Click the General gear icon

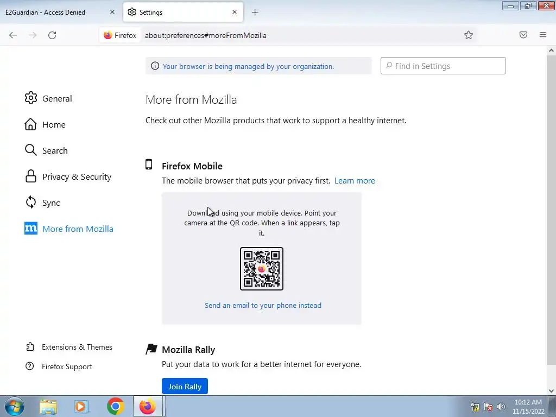31,98
